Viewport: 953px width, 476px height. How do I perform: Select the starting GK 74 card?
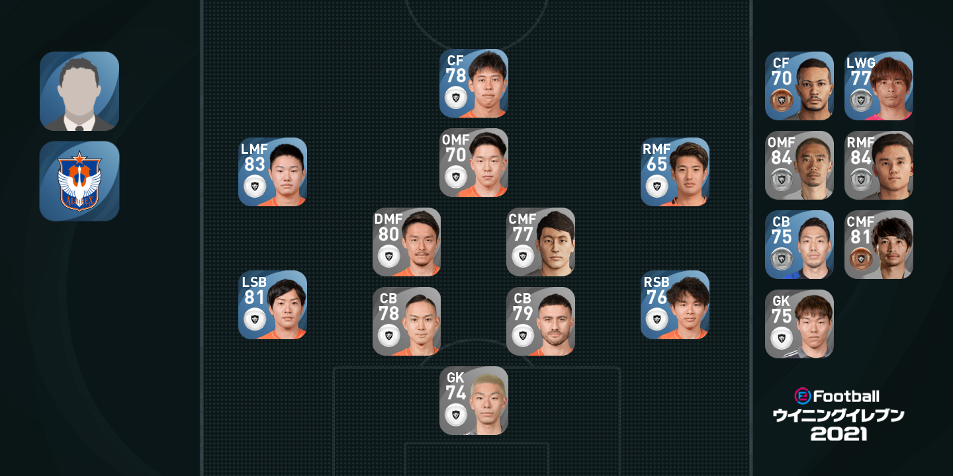[x=474, y=401]
